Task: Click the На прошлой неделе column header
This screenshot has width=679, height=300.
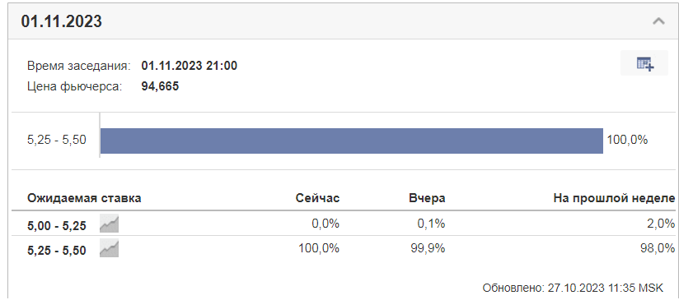Action: click(x=614, y=198)
